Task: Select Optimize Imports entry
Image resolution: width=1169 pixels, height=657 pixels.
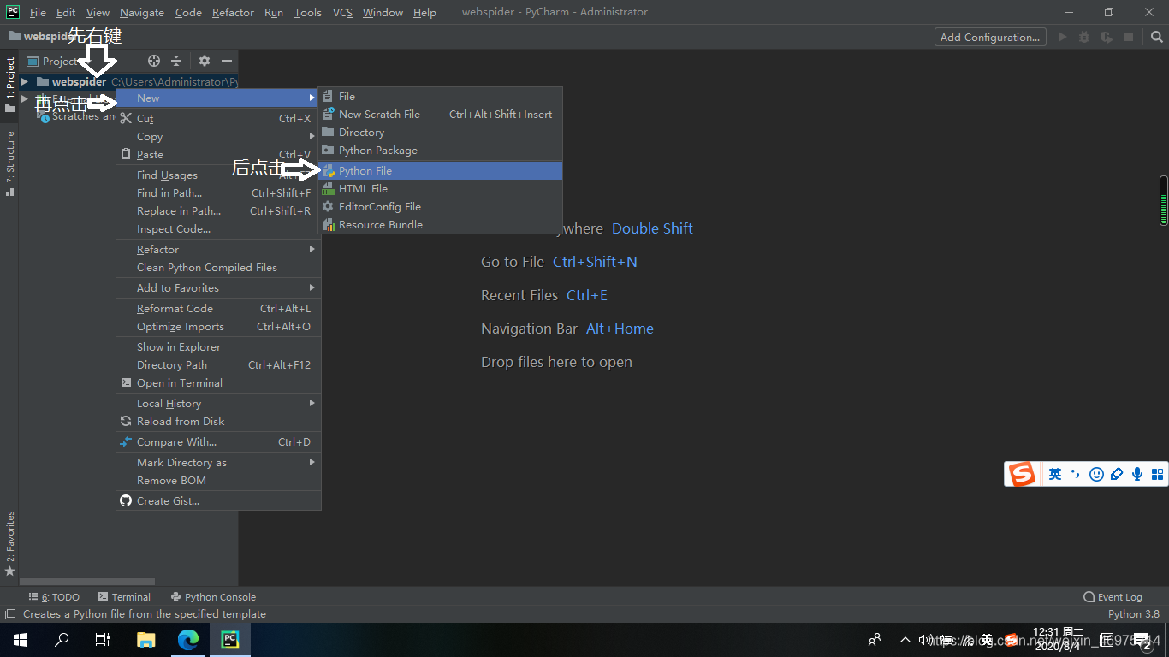Action: point(218,326)
